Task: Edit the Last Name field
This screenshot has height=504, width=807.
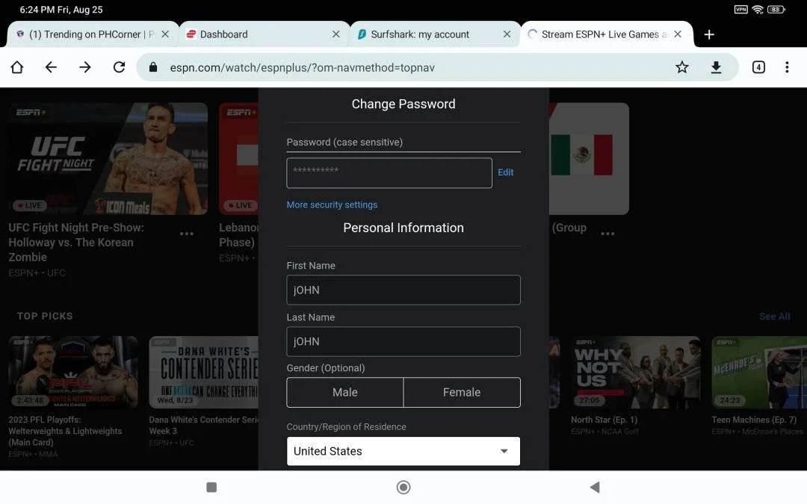Action: 403,341
